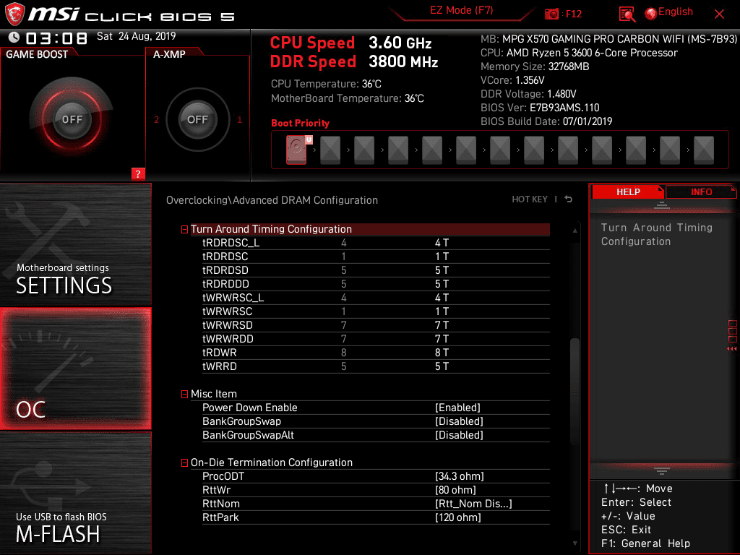Click the help panel top scroll handle
The height and width of the screenshot is (555, 740).
click(662, 205)
